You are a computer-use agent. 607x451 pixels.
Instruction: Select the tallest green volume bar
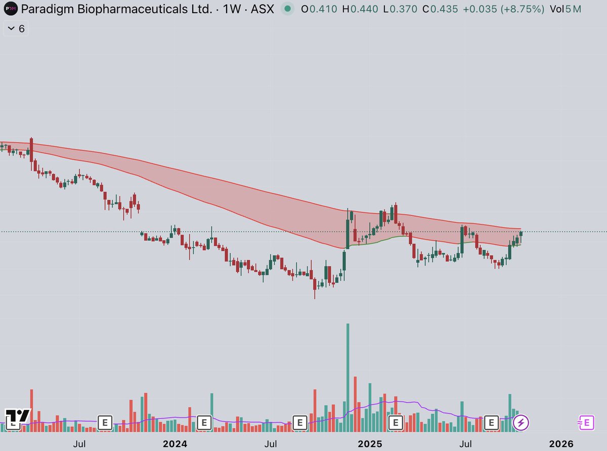pos(348,377)
